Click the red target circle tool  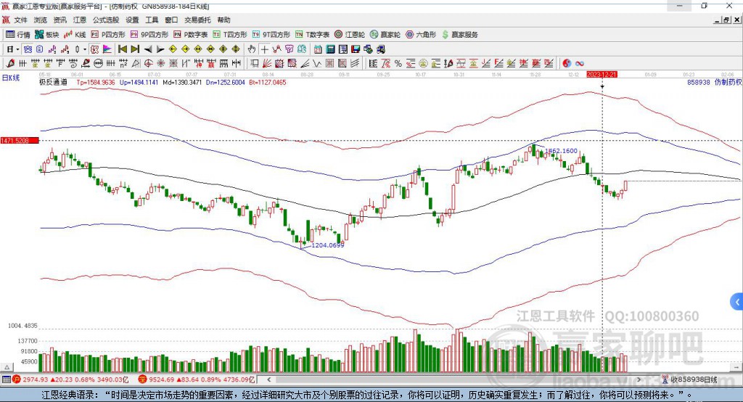tap(148, 64)
